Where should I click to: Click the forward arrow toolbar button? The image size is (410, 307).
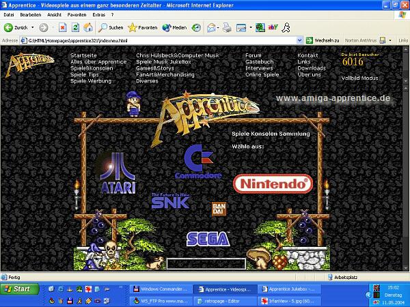pos(44,27)
